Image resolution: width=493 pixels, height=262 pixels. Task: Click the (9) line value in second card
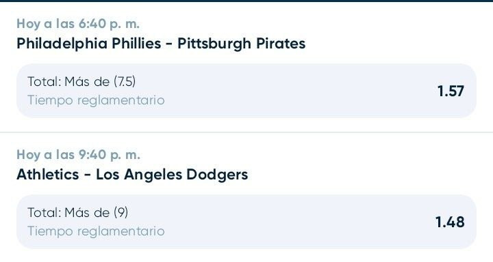121,213
